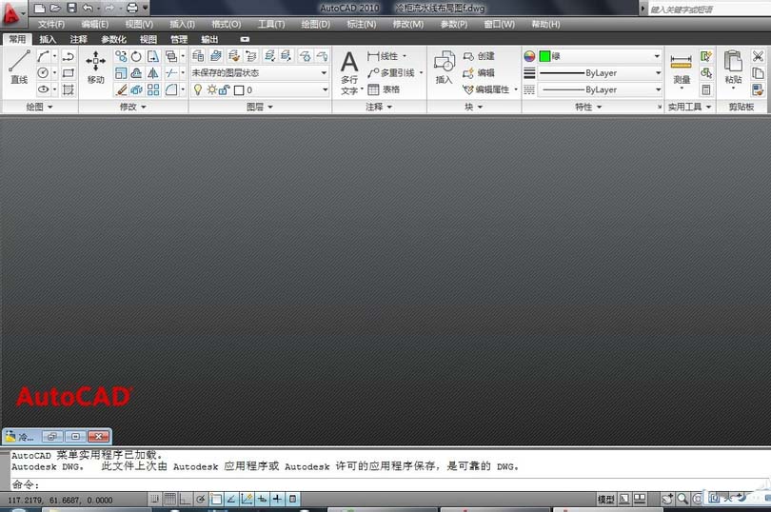The width and height of the screenshot is (771, 512).
Task: Select the Erase tool
Action: click(x=121, y=89)
